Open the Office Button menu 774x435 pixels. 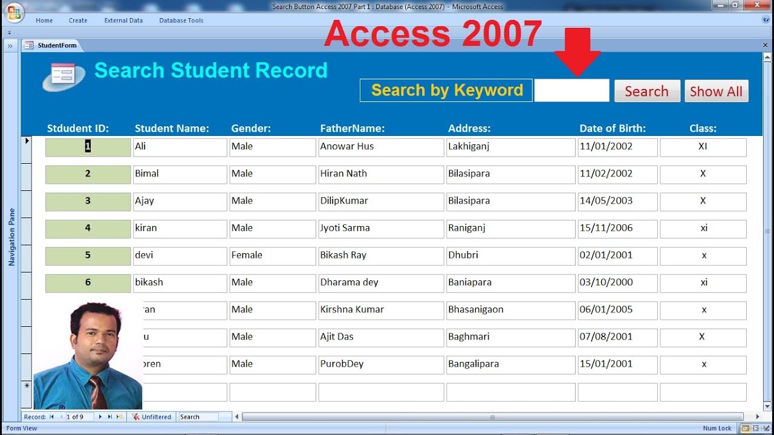pos(13,13)
